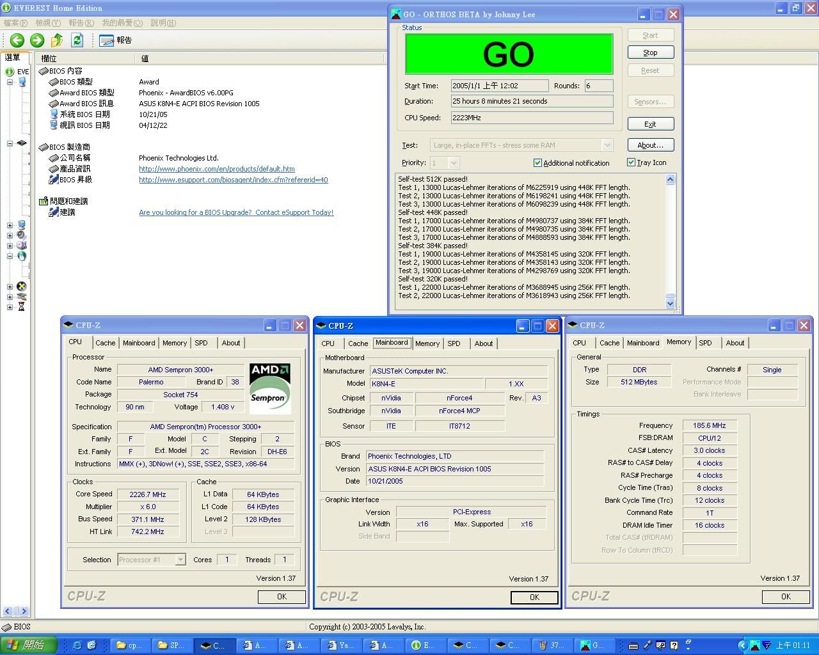
Task: Collapse the network node in EVEREST tree
Action: (10, 256)
